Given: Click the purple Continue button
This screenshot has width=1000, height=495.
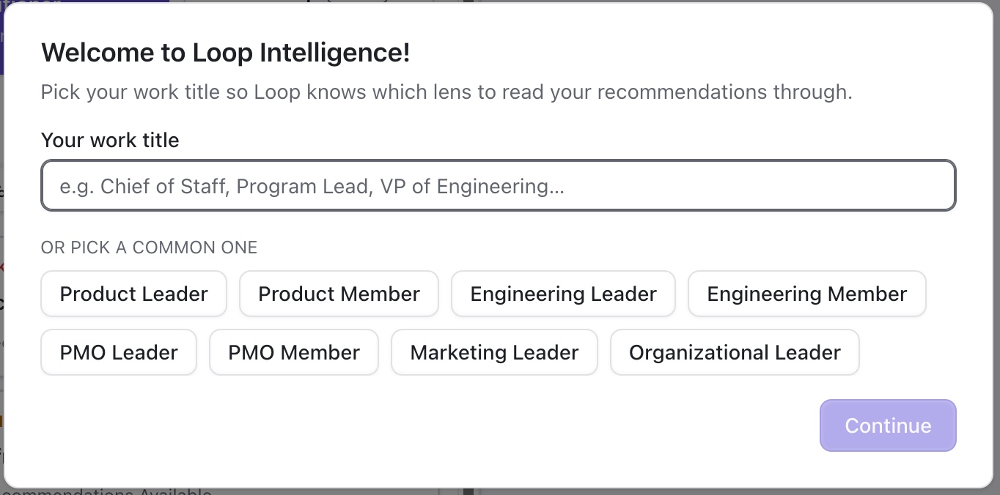Looking at the screenshot, I should pos(888,425).
